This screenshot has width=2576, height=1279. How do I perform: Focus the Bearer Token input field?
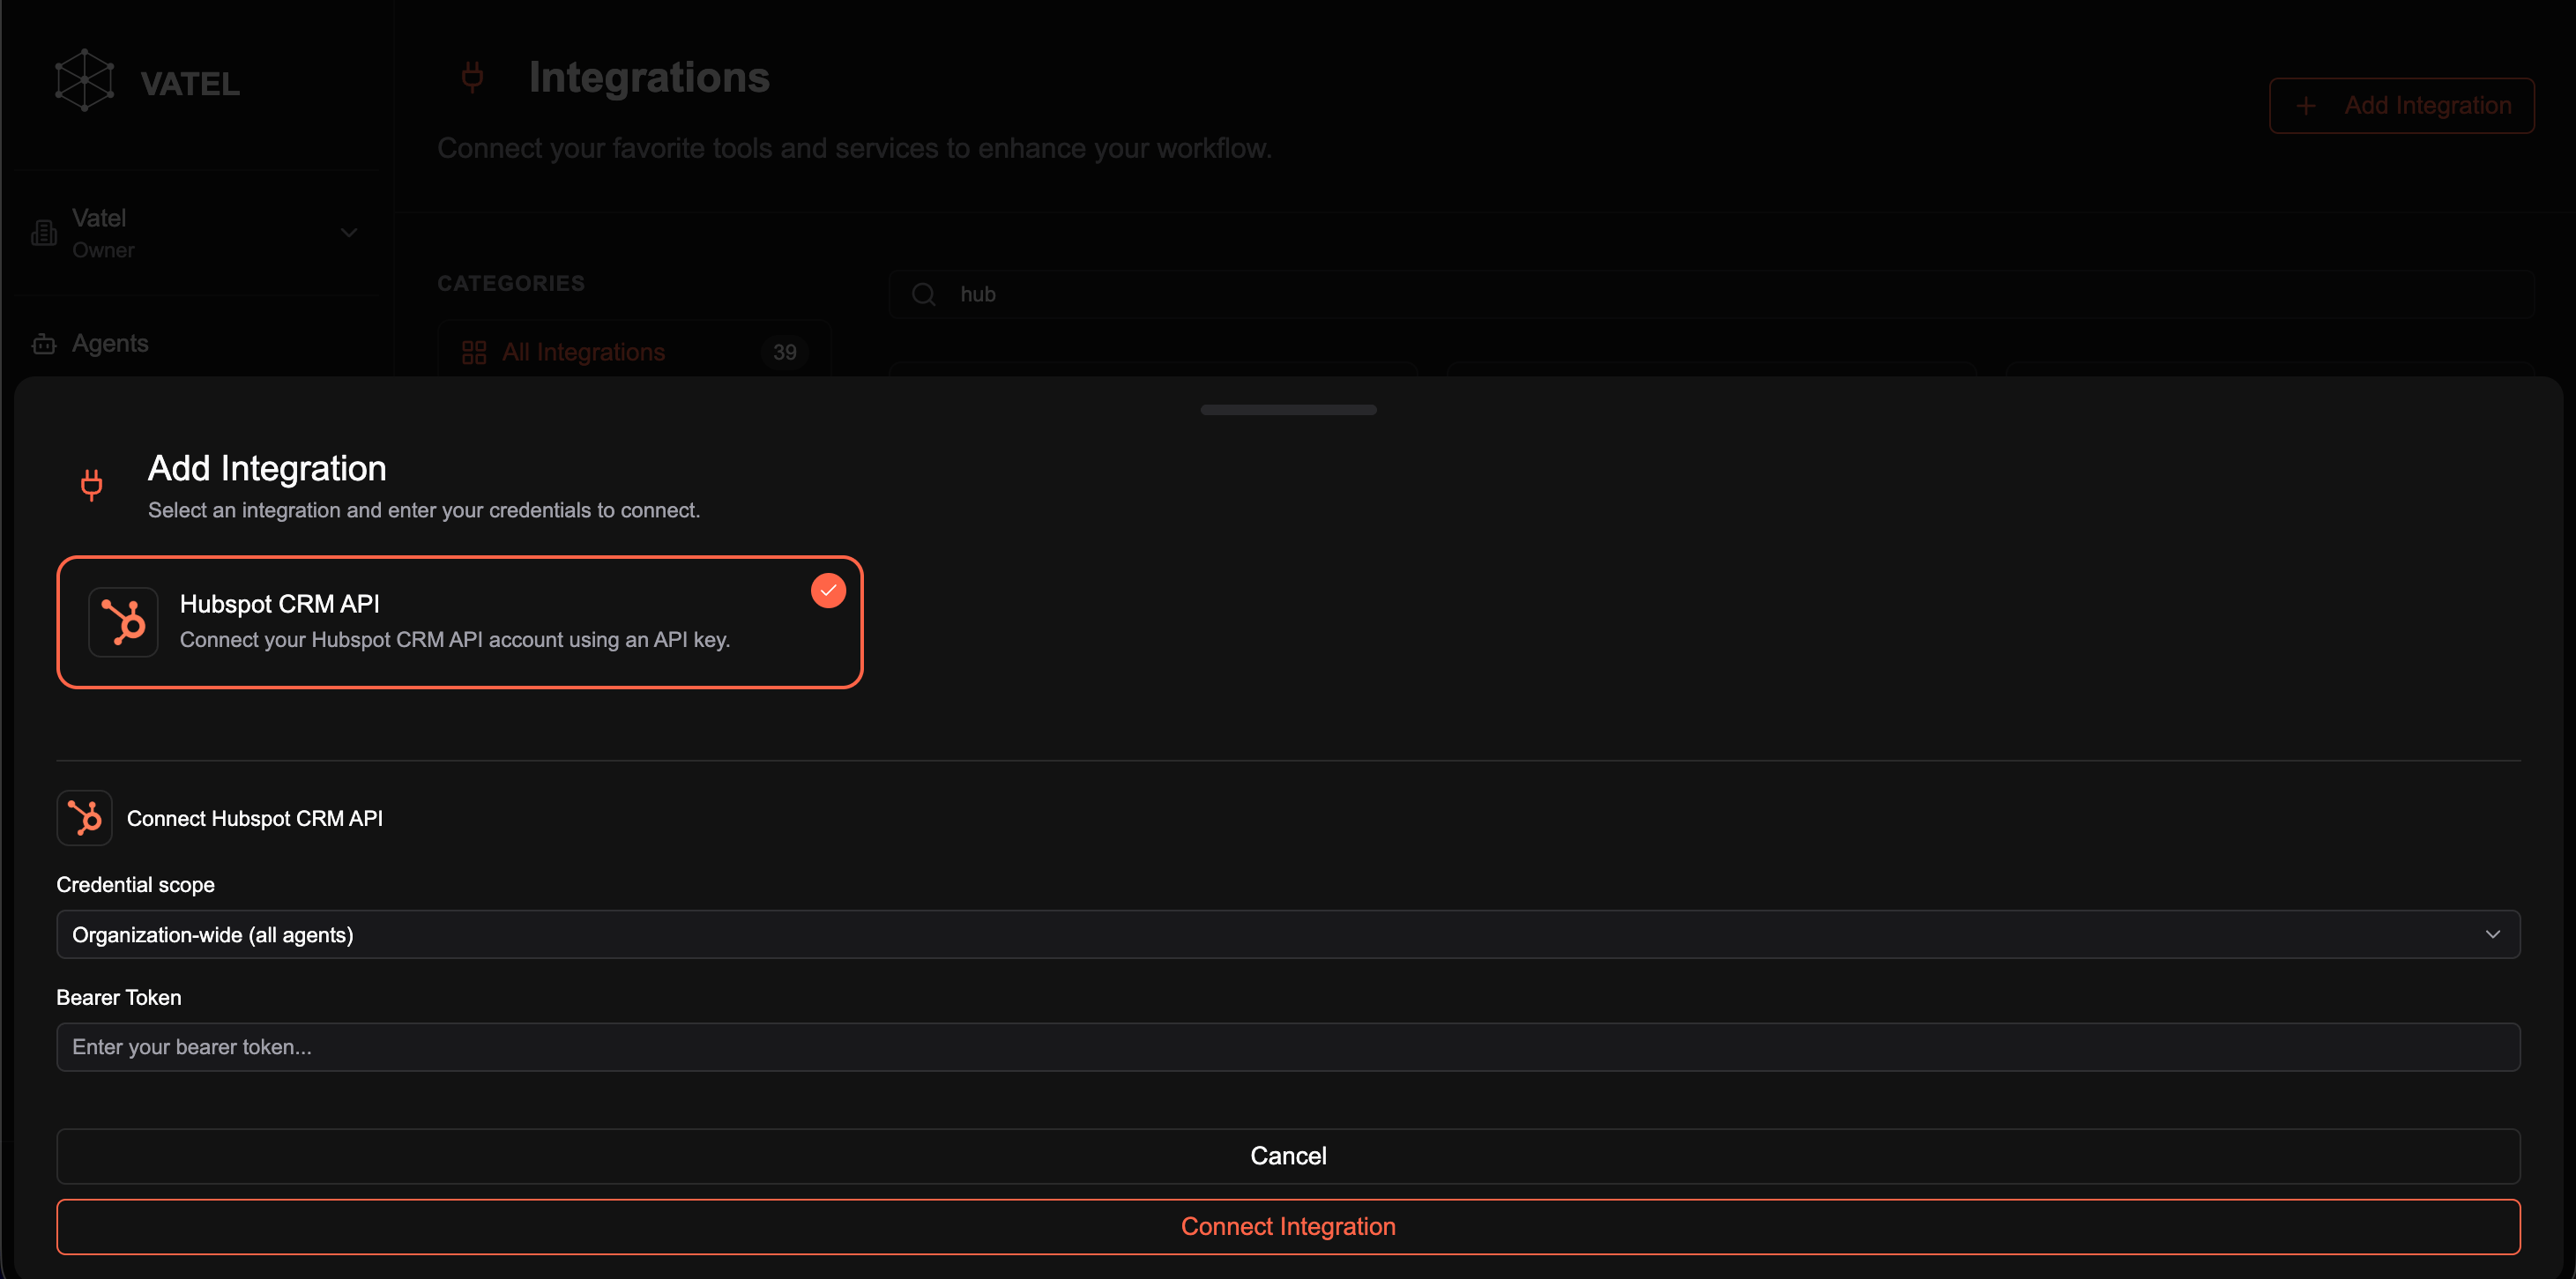[x=1288, y=1047]
